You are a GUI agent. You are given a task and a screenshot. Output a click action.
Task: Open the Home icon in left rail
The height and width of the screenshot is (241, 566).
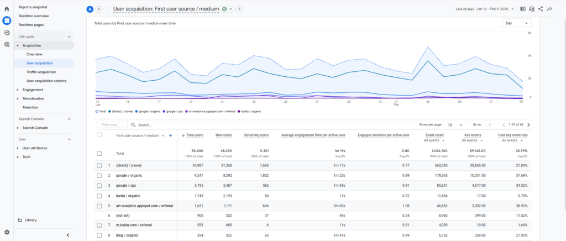(x=7, y=9)
